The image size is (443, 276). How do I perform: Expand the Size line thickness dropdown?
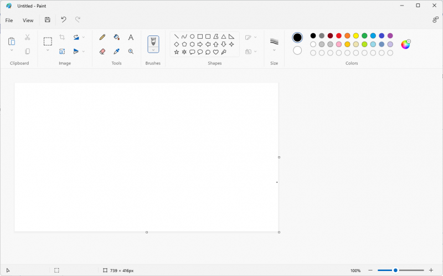[274, 50]
